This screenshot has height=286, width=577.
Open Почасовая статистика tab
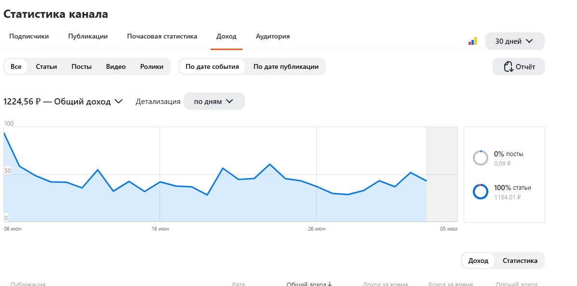(x=162, y=37)
